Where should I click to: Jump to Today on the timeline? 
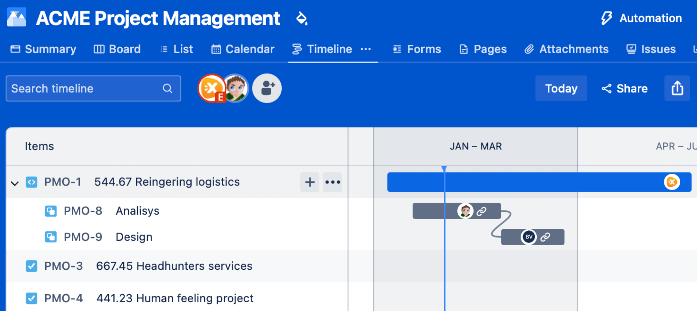point(561,88)
